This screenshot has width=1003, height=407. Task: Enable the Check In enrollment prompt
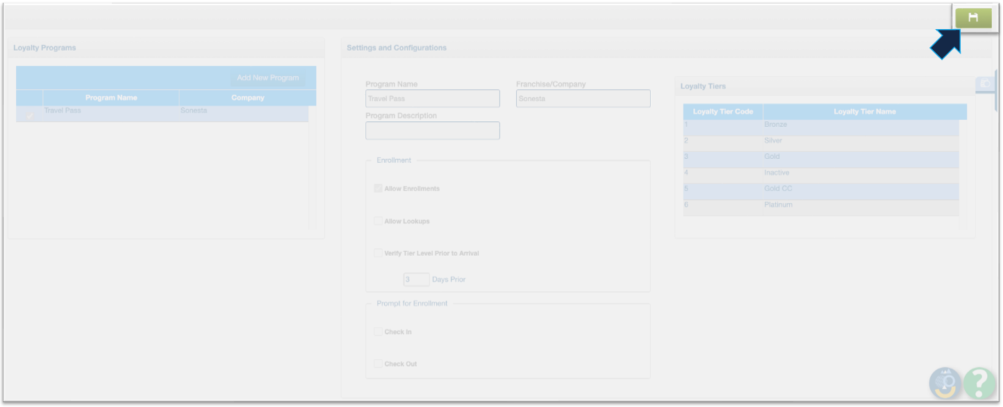(x=379, y=331)
